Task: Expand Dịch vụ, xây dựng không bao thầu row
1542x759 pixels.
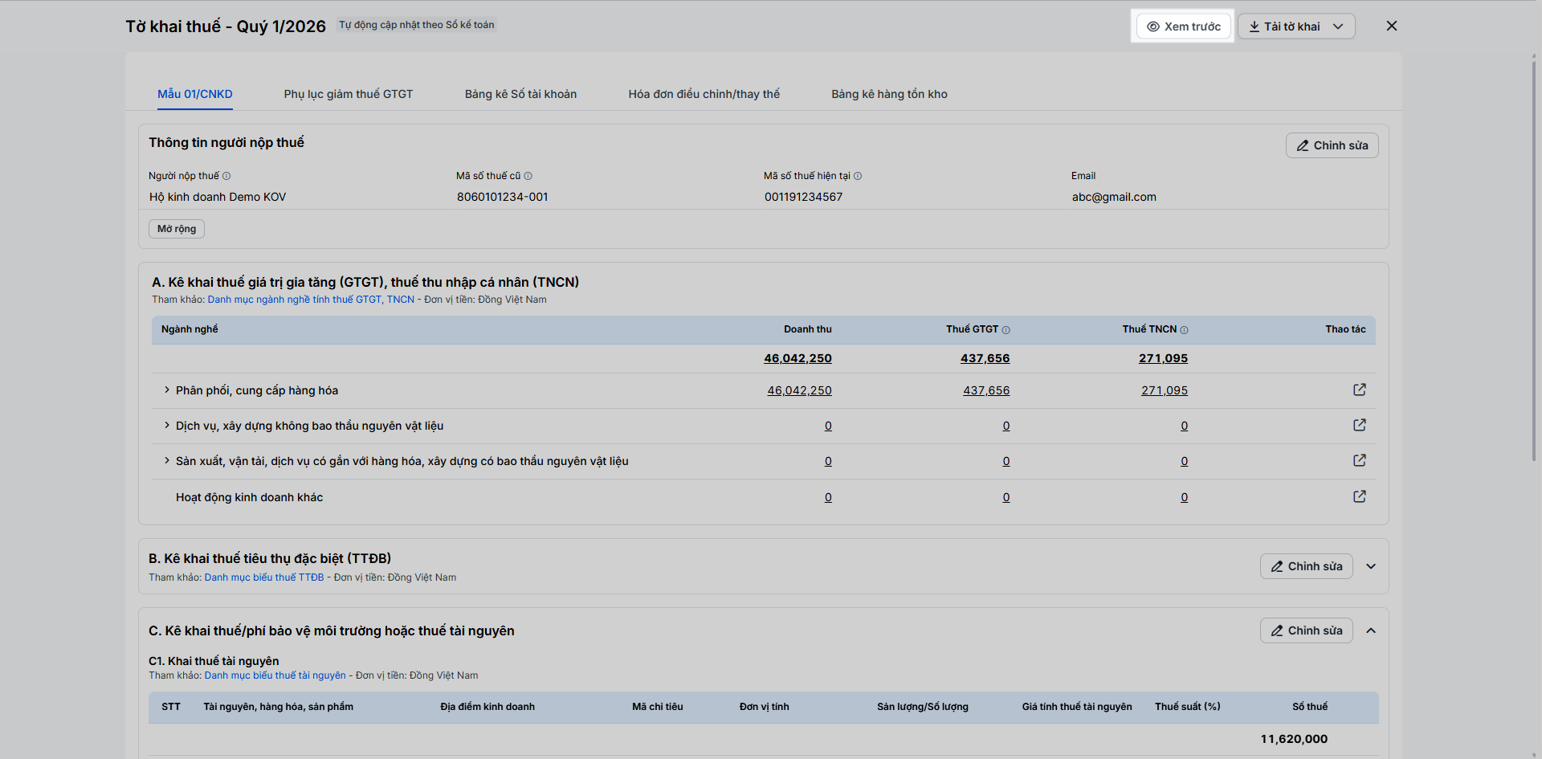Action: coord(167,426)
